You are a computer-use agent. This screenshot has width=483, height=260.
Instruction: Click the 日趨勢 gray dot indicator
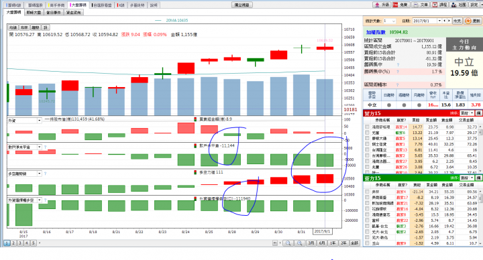tap(389, 105)
